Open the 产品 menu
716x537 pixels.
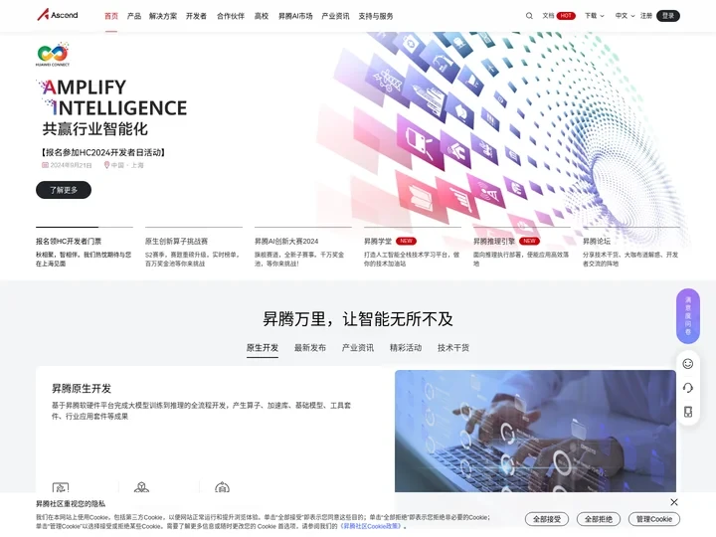point(134,16)
